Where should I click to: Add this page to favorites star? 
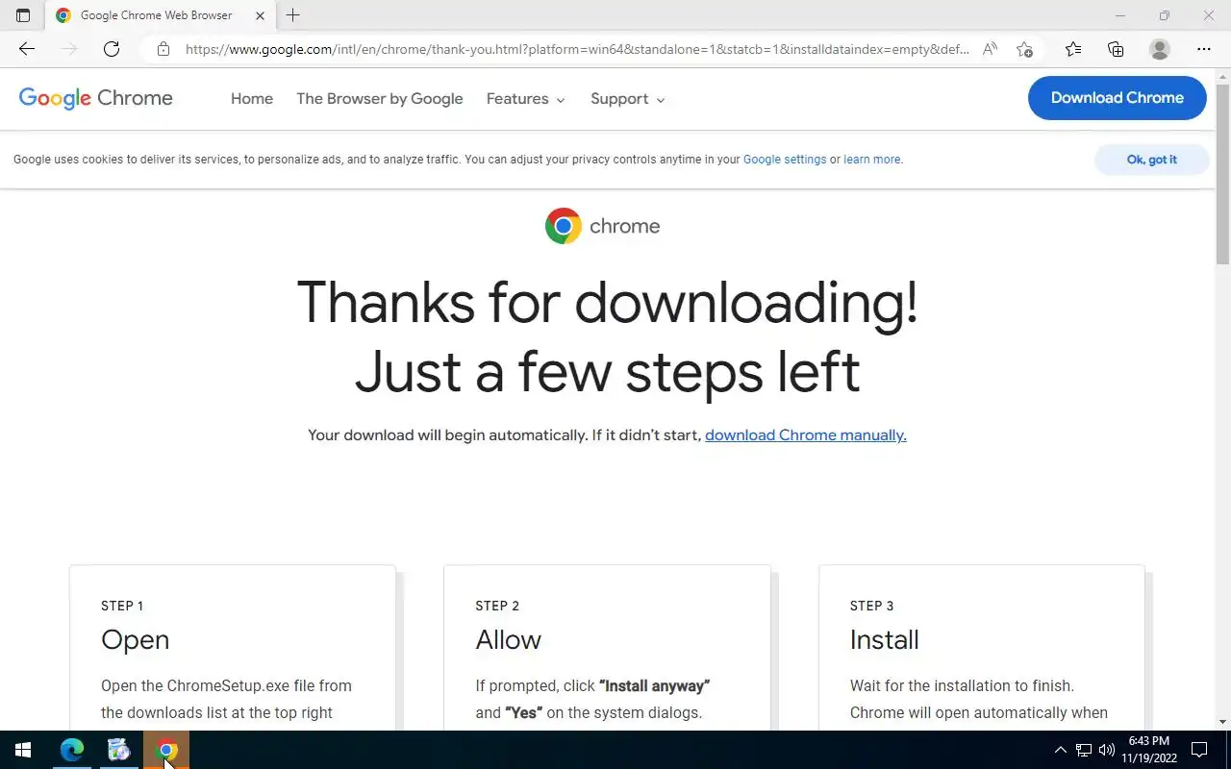[x=1024, y=49]
